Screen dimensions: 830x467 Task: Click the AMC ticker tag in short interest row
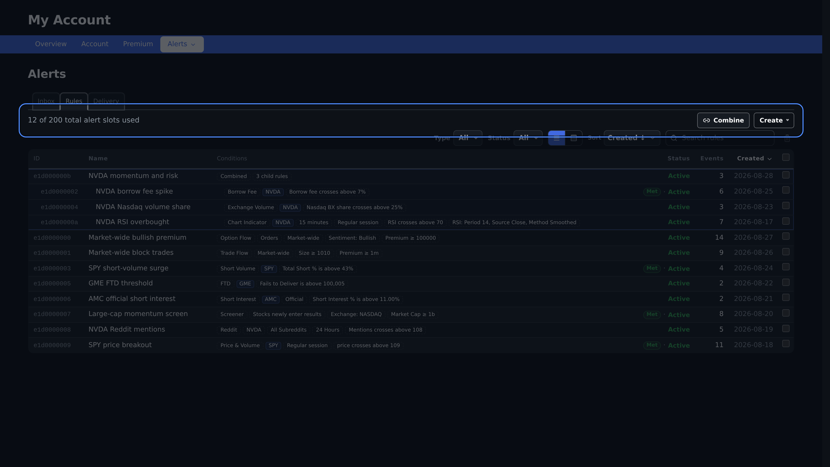point(271,299)
